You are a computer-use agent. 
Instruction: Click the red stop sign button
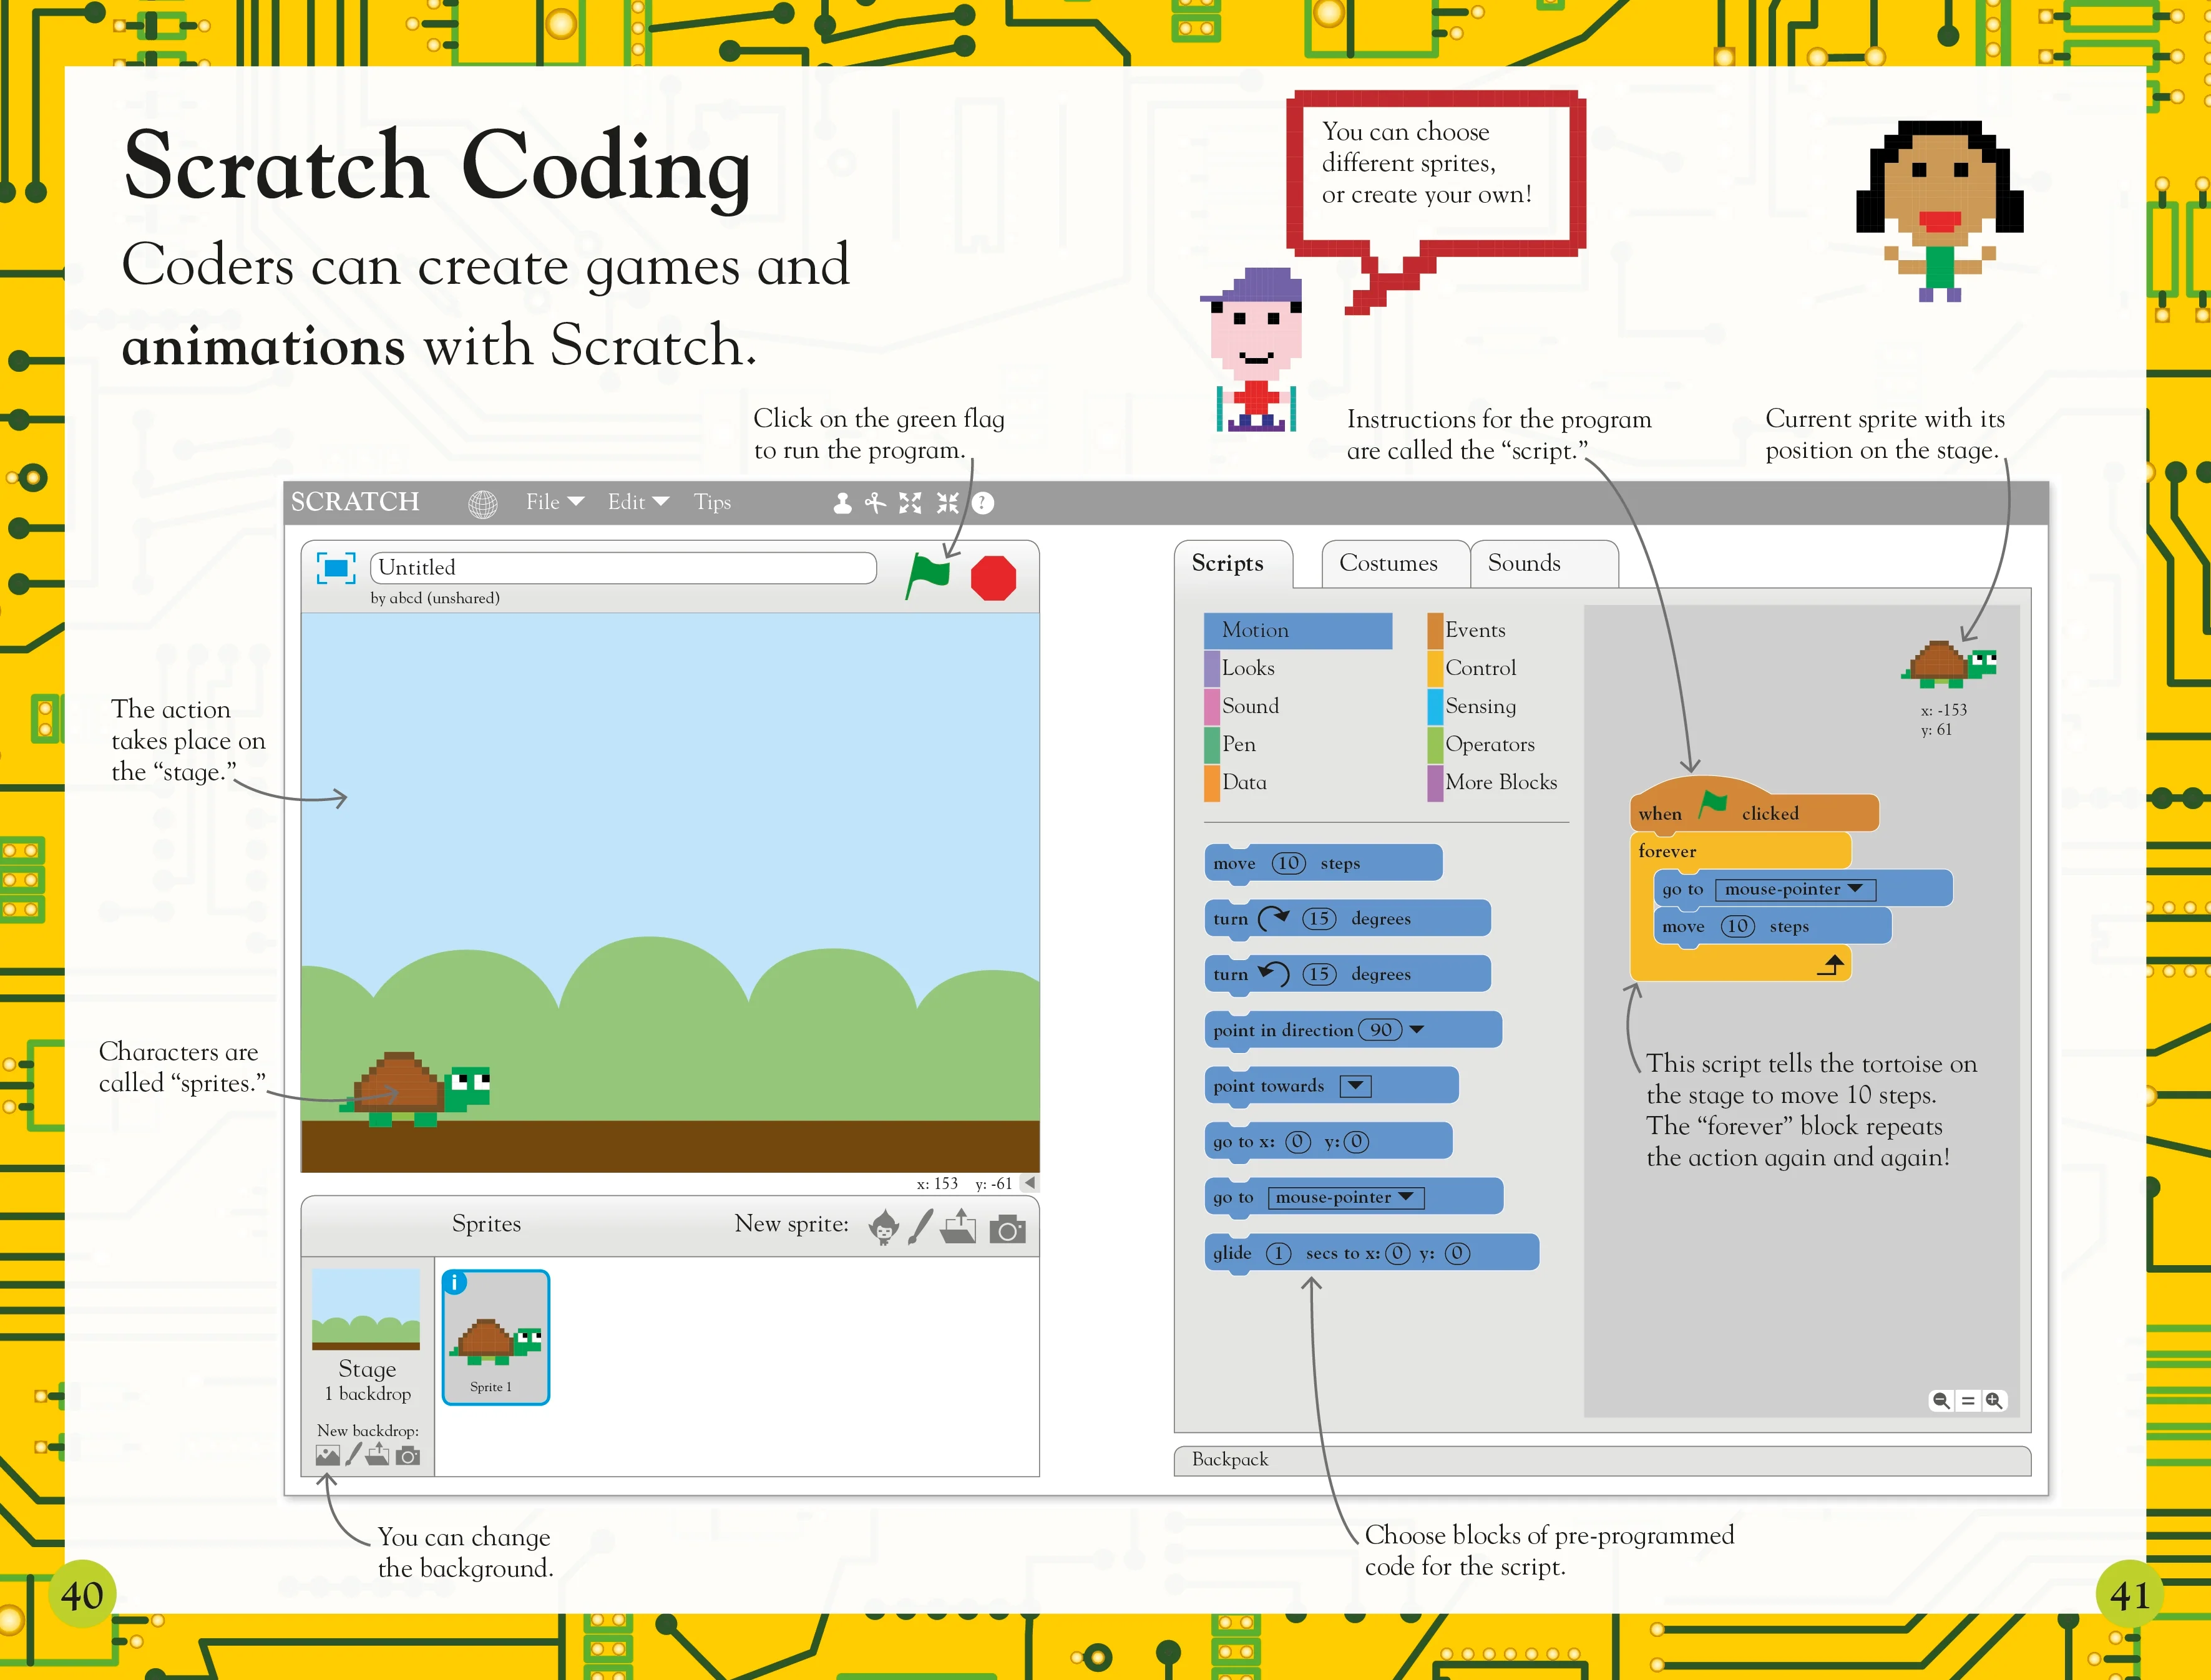pyautogui.click(x=993, y=578)
